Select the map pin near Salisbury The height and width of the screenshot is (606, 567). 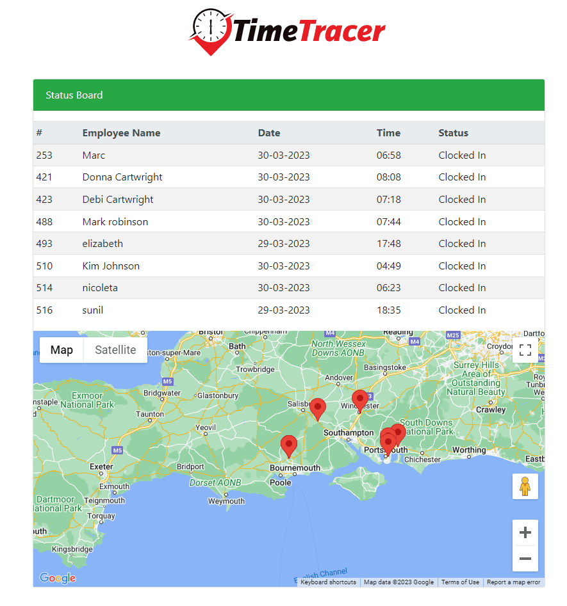pos(318,409)
